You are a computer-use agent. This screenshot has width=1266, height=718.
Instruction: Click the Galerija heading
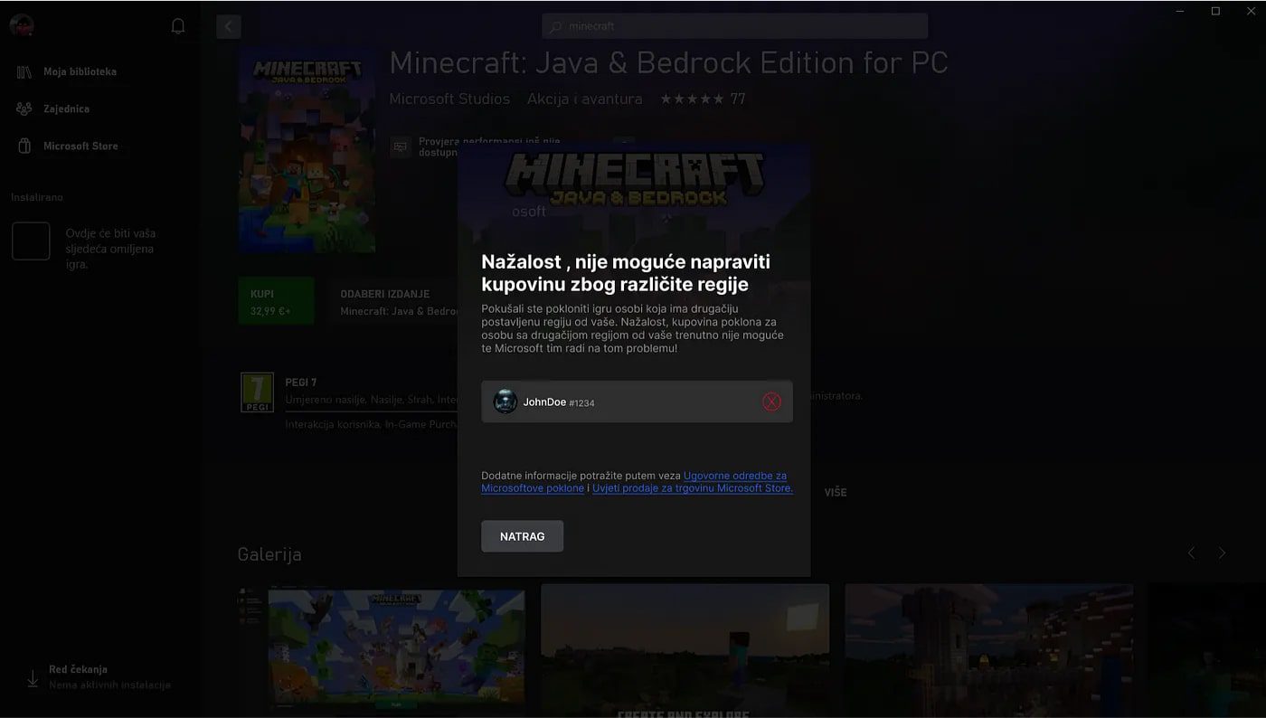tap(269, 554)
